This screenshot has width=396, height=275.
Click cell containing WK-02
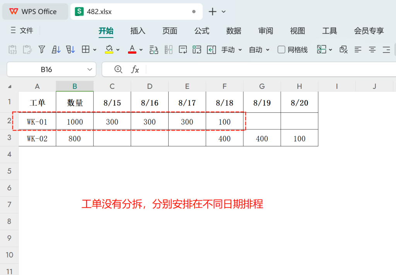pos(37,138)
